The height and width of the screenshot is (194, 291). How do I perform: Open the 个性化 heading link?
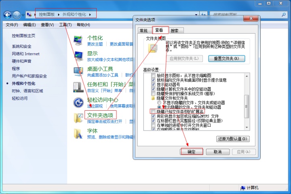tap(95, 38)
